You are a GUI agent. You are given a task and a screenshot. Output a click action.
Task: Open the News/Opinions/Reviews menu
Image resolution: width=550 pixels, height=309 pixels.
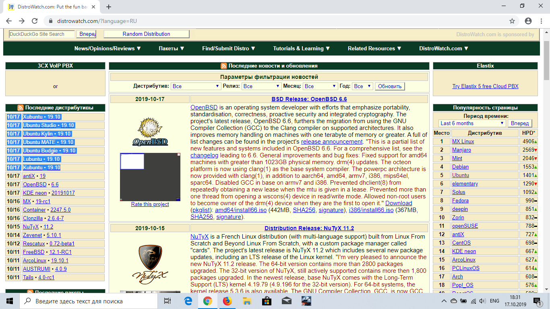pyautogui.click(x=108, y=48)
